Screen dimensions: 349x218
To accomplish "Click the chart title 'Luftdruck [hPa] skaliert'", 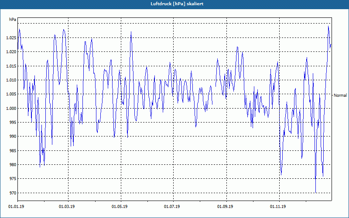I will click(x=177, y=4).
